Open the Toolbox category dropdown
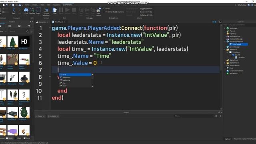This screenshot has width=256, height=144. click(3, 32)
